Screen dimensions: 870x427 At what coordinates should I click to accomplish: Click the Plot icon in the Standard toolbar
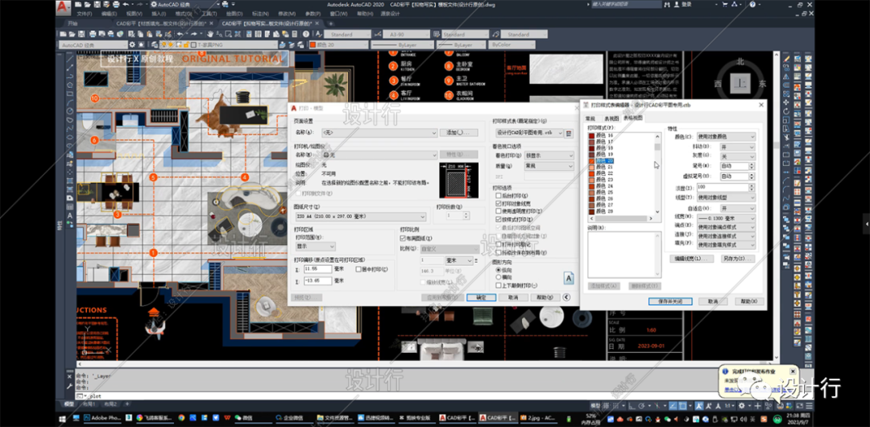(93, 34)
